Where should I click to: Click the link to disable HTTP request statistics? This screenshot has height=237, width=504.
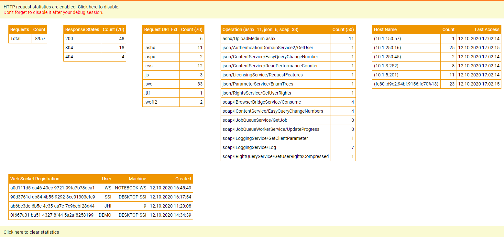point(61,7)
